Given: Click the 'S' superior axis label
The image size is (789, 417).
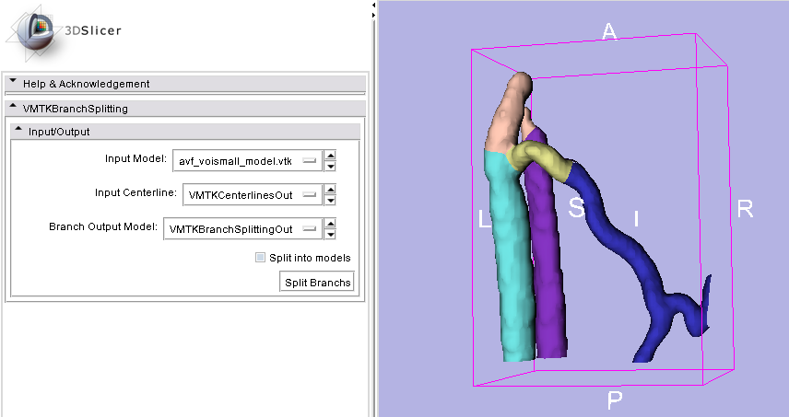Looking at the screenshot, I should 576,207.
